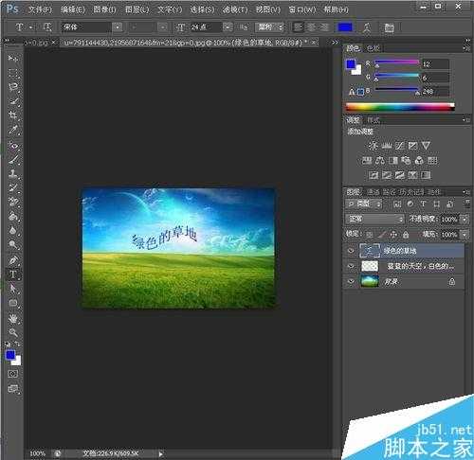Select the 背景 layer thumbnail
This screenshot has height=460, width=474.
click(370, 281)
